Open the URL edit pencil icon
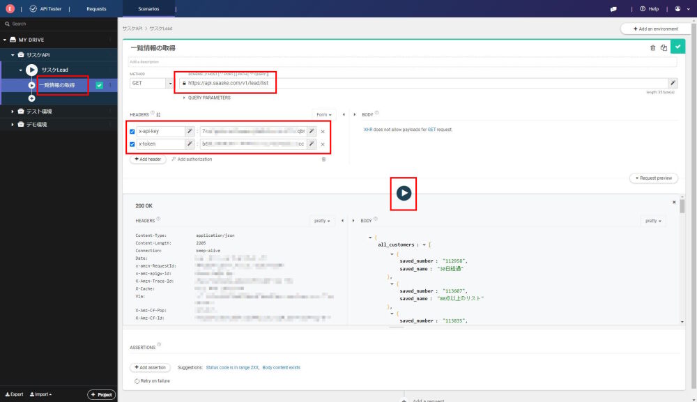 673,83
